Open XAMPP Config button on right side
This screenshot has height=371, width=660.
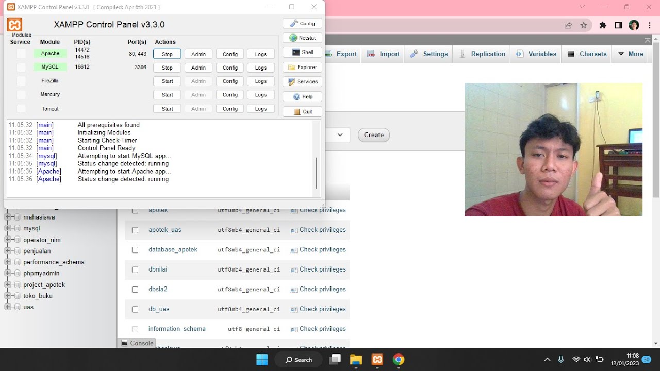(303, 23)
